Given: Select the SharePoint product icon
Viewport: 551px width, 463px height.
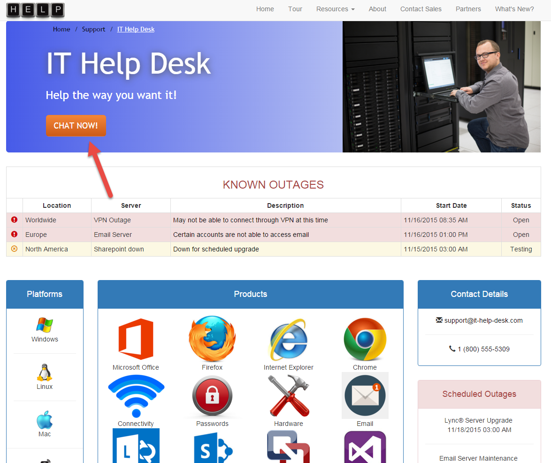Looking at the screenshot, I should coord(213,448).
